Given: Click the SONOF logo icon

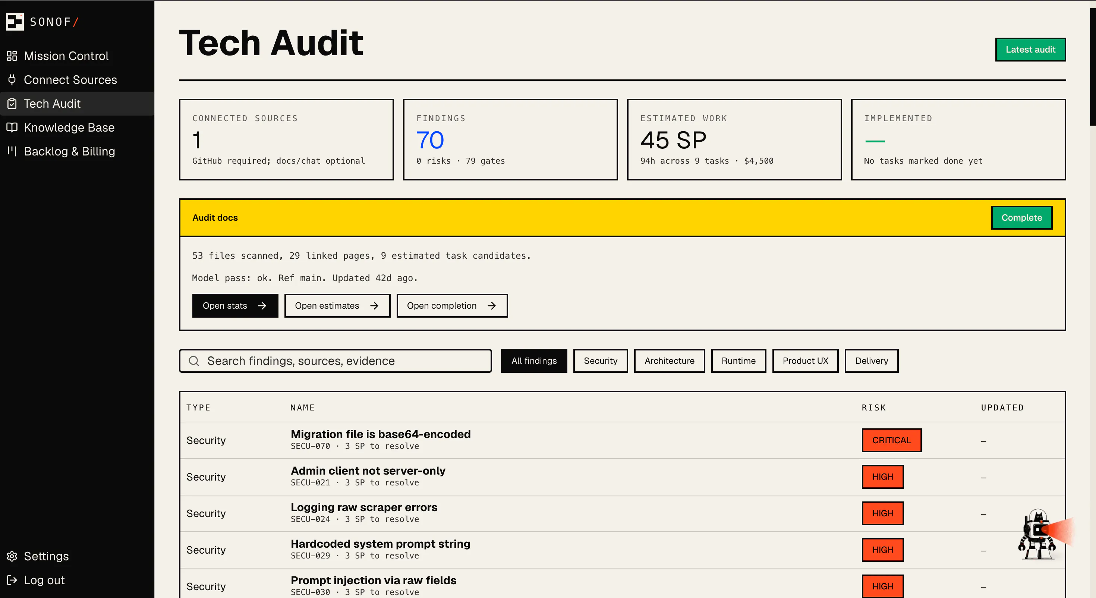Looking at the screenshot, I should [x=15, y=22].
